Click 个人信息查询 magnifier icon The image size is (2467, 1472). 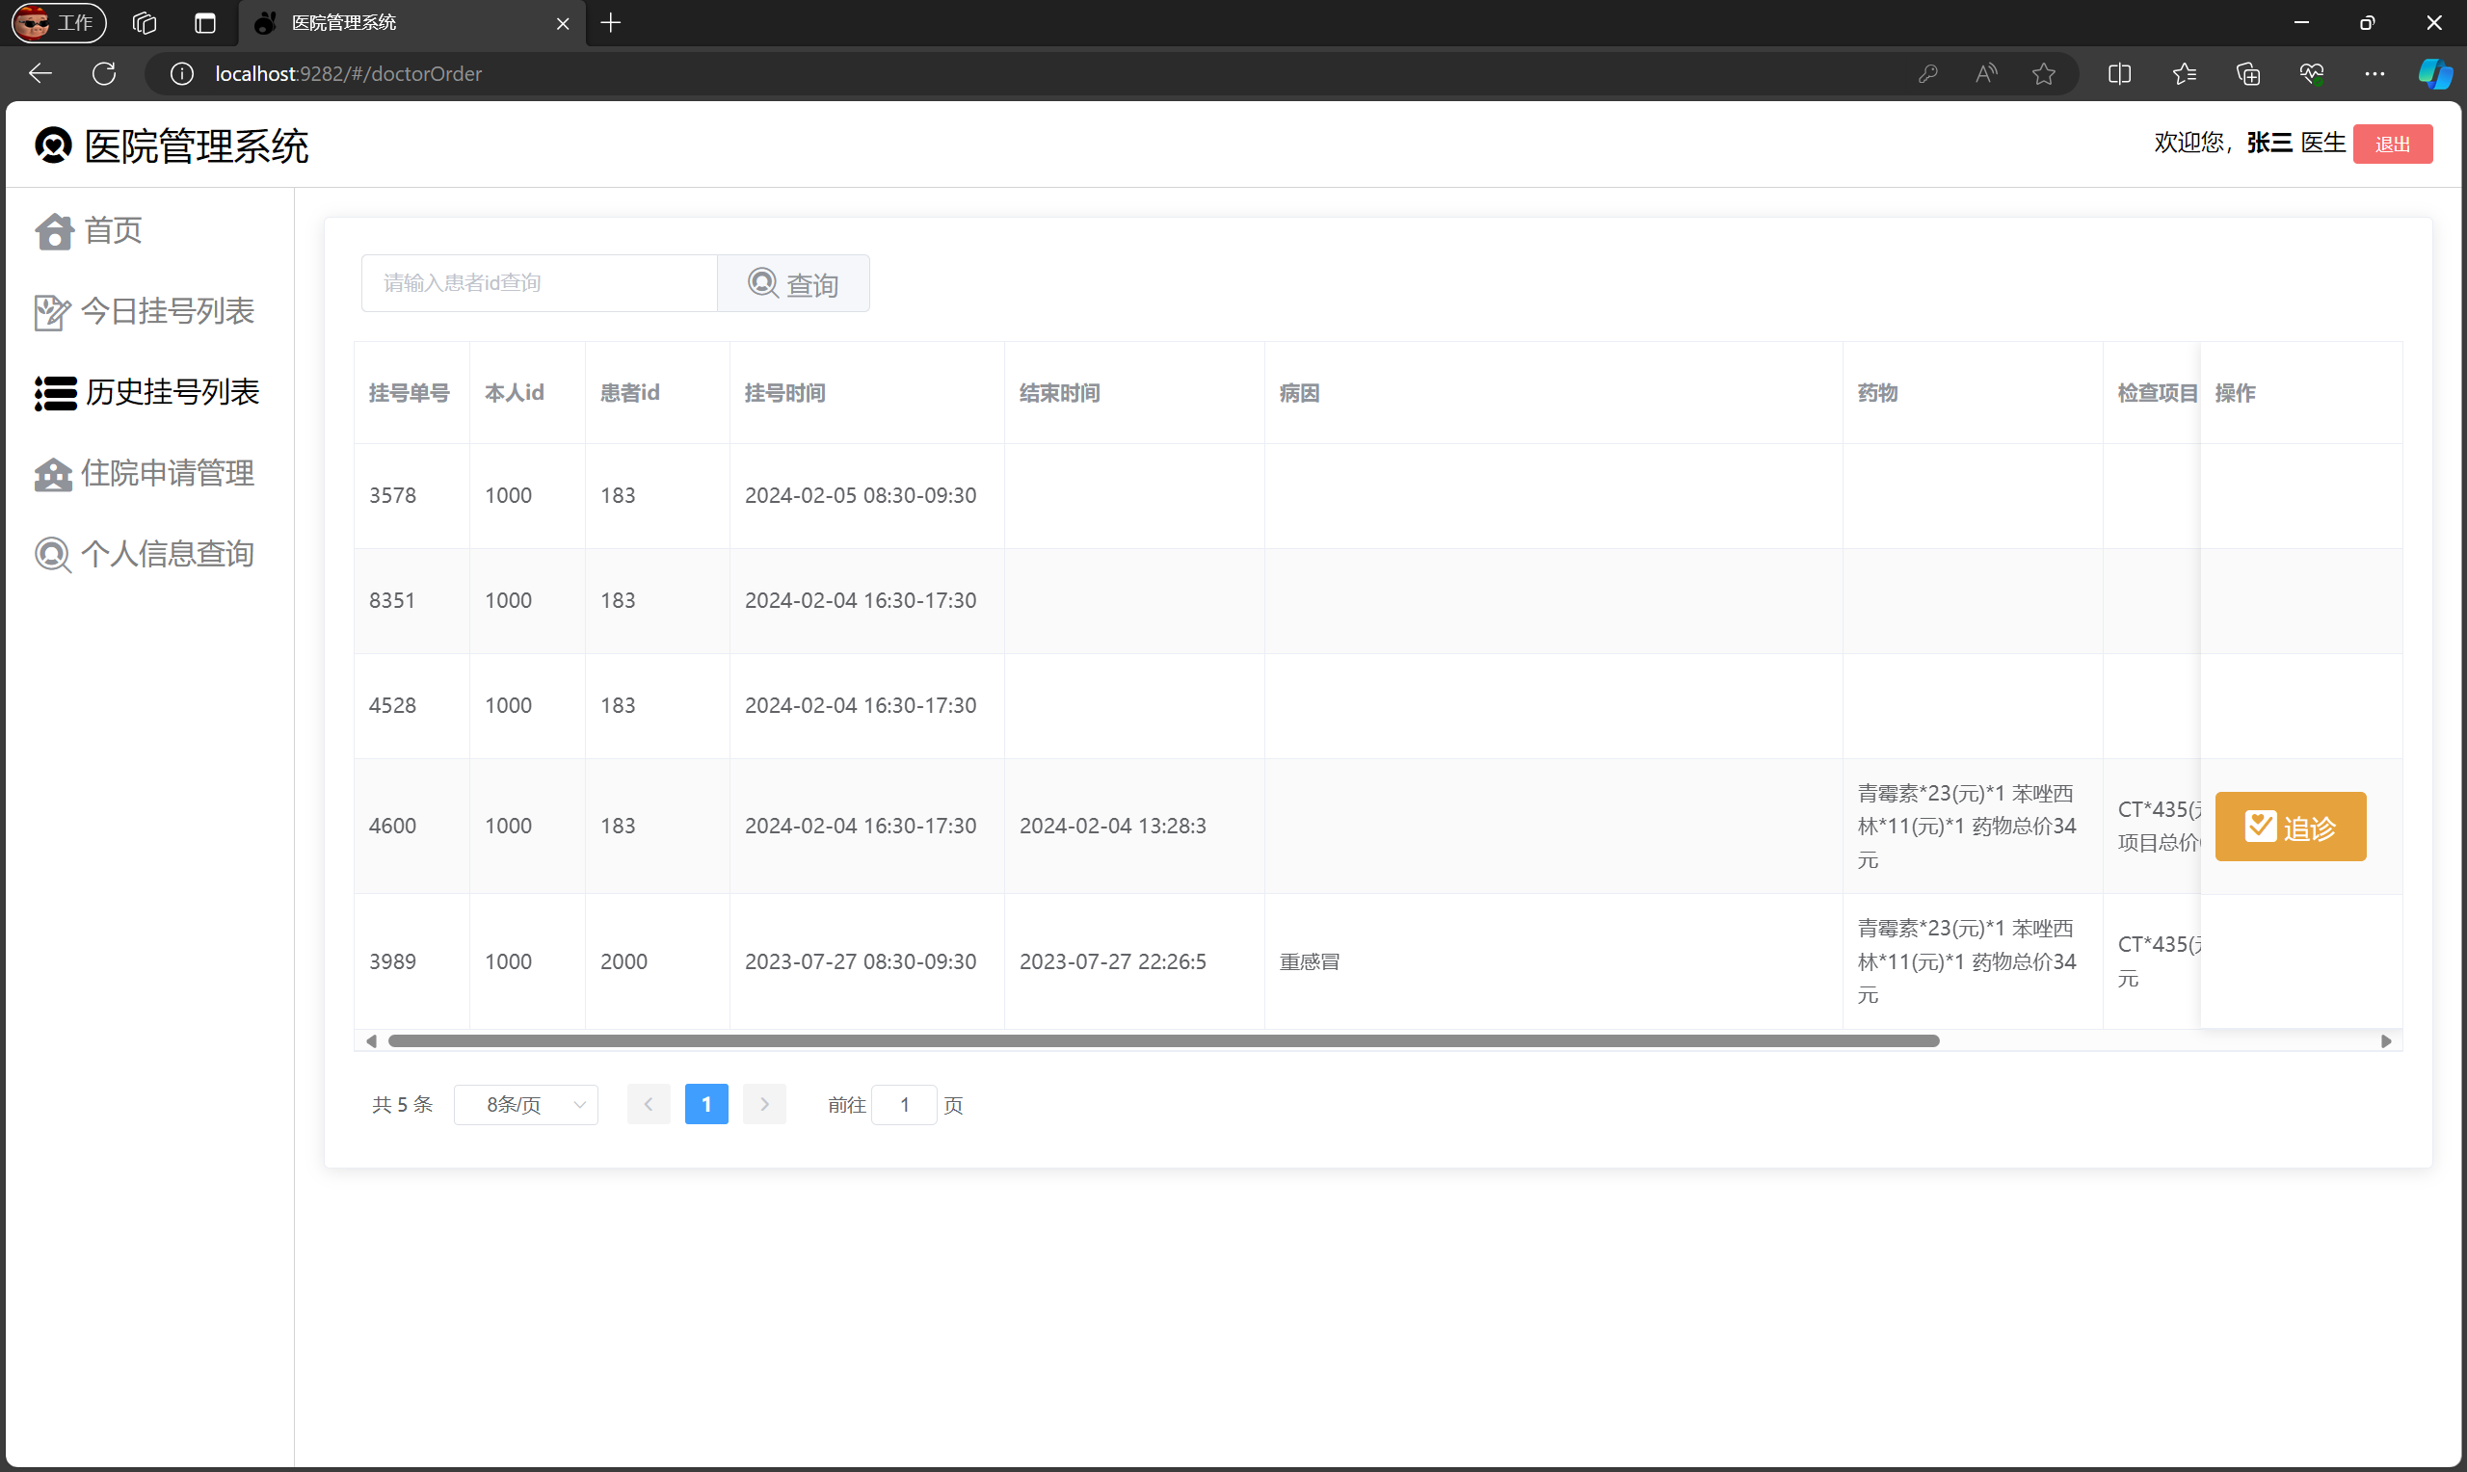pos(53,555)
